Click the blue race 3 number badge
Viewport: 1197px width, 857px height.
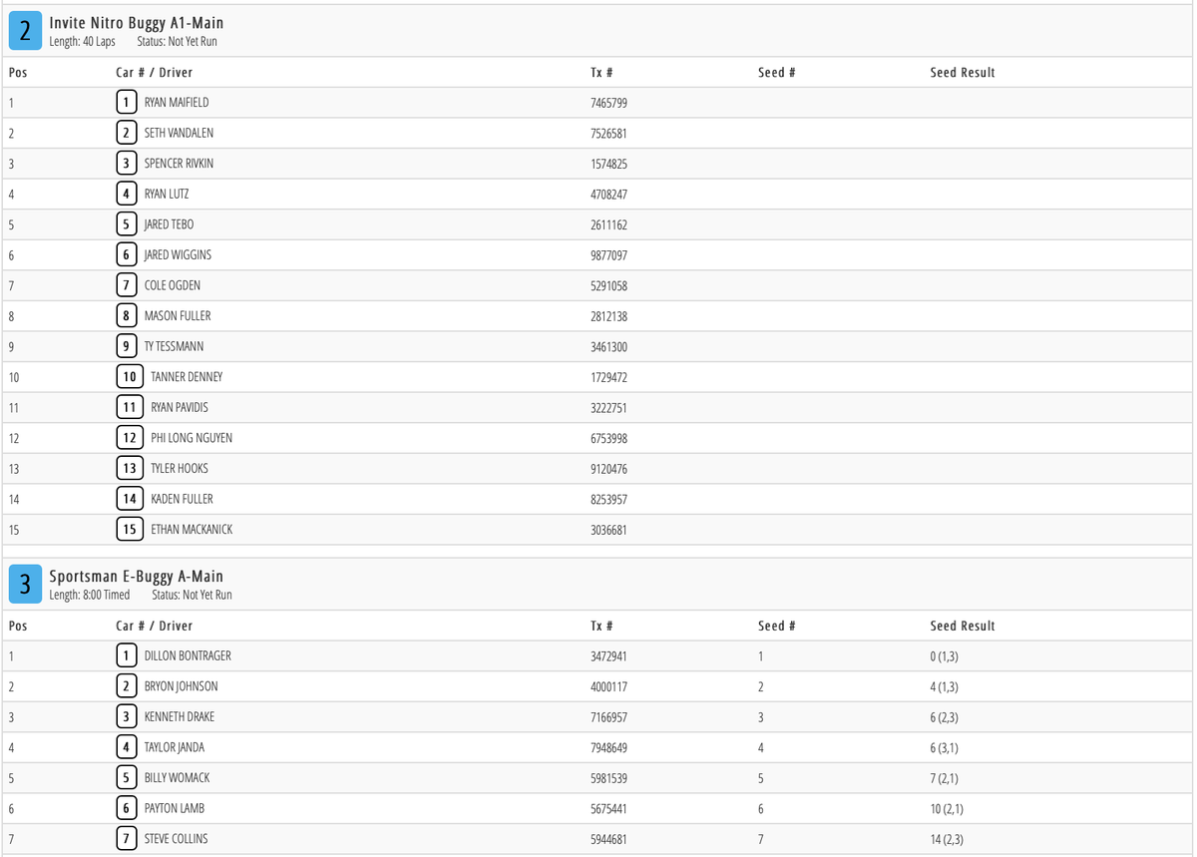[26, 585]
